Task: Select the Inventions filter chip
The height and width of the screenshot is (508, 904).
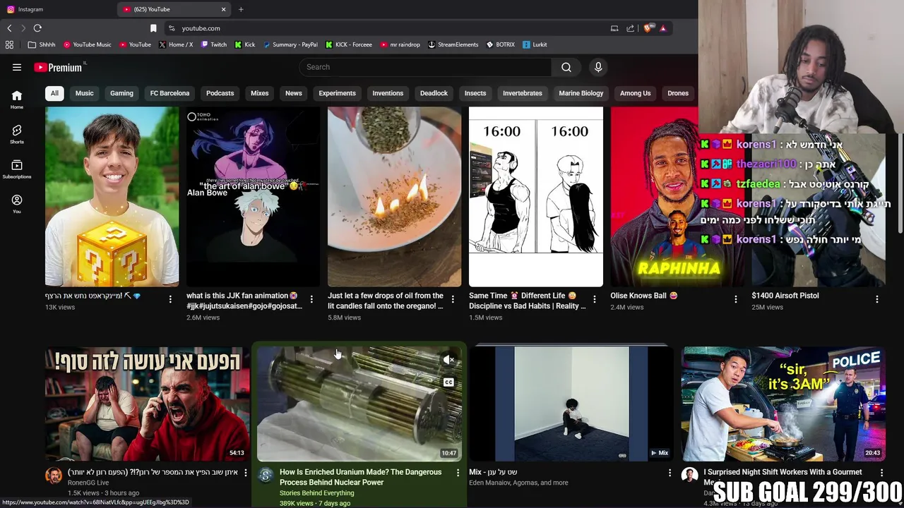Action: (x=388, y=93)
